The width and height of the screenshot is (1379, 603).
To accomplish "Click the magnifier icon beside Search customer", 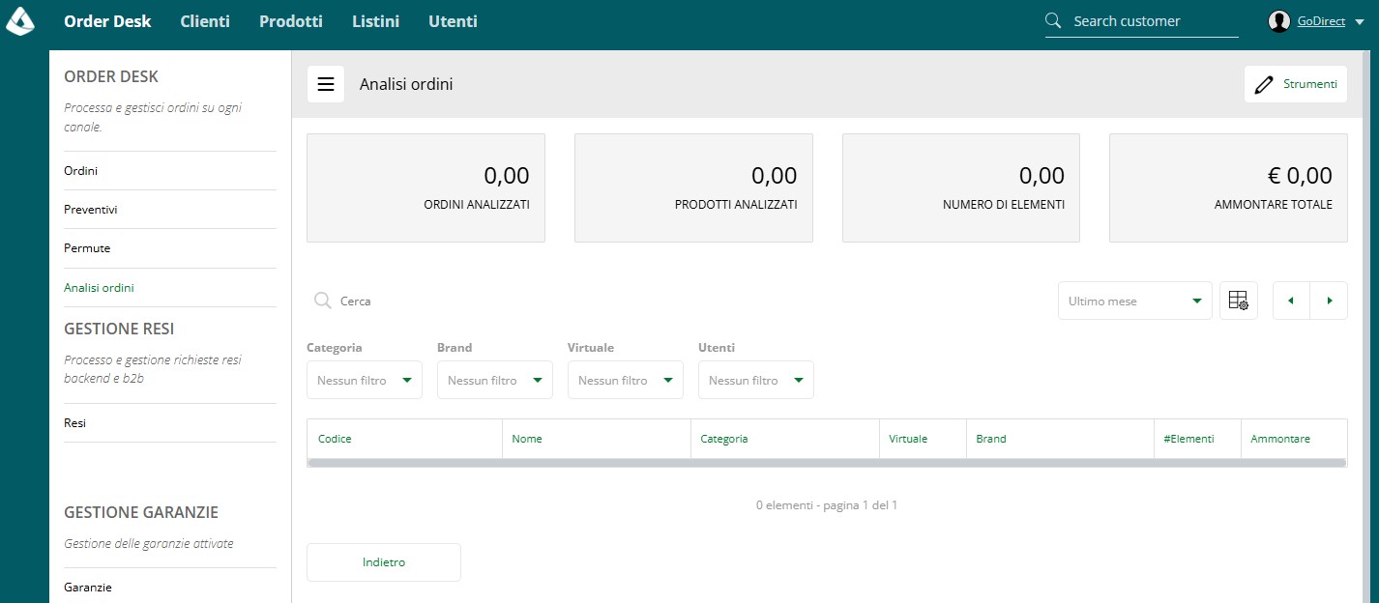I will (x=1054, y=20).
